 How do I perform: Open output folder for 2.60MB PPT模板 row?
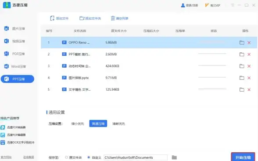pos(242,54)
